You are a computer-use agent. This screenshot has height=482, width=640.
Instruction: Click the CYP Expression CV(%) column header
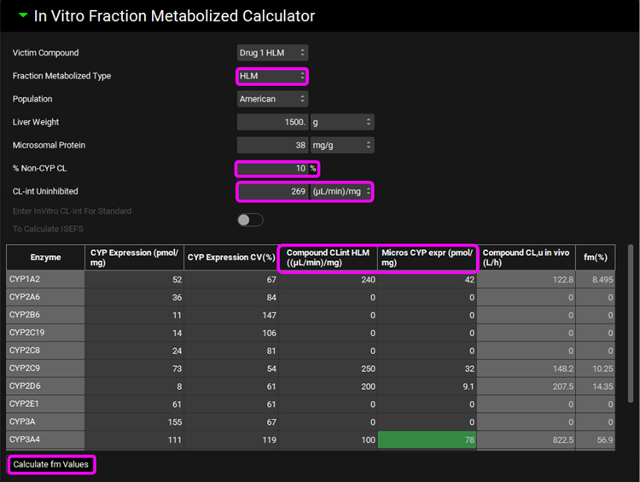pos(230,258)
